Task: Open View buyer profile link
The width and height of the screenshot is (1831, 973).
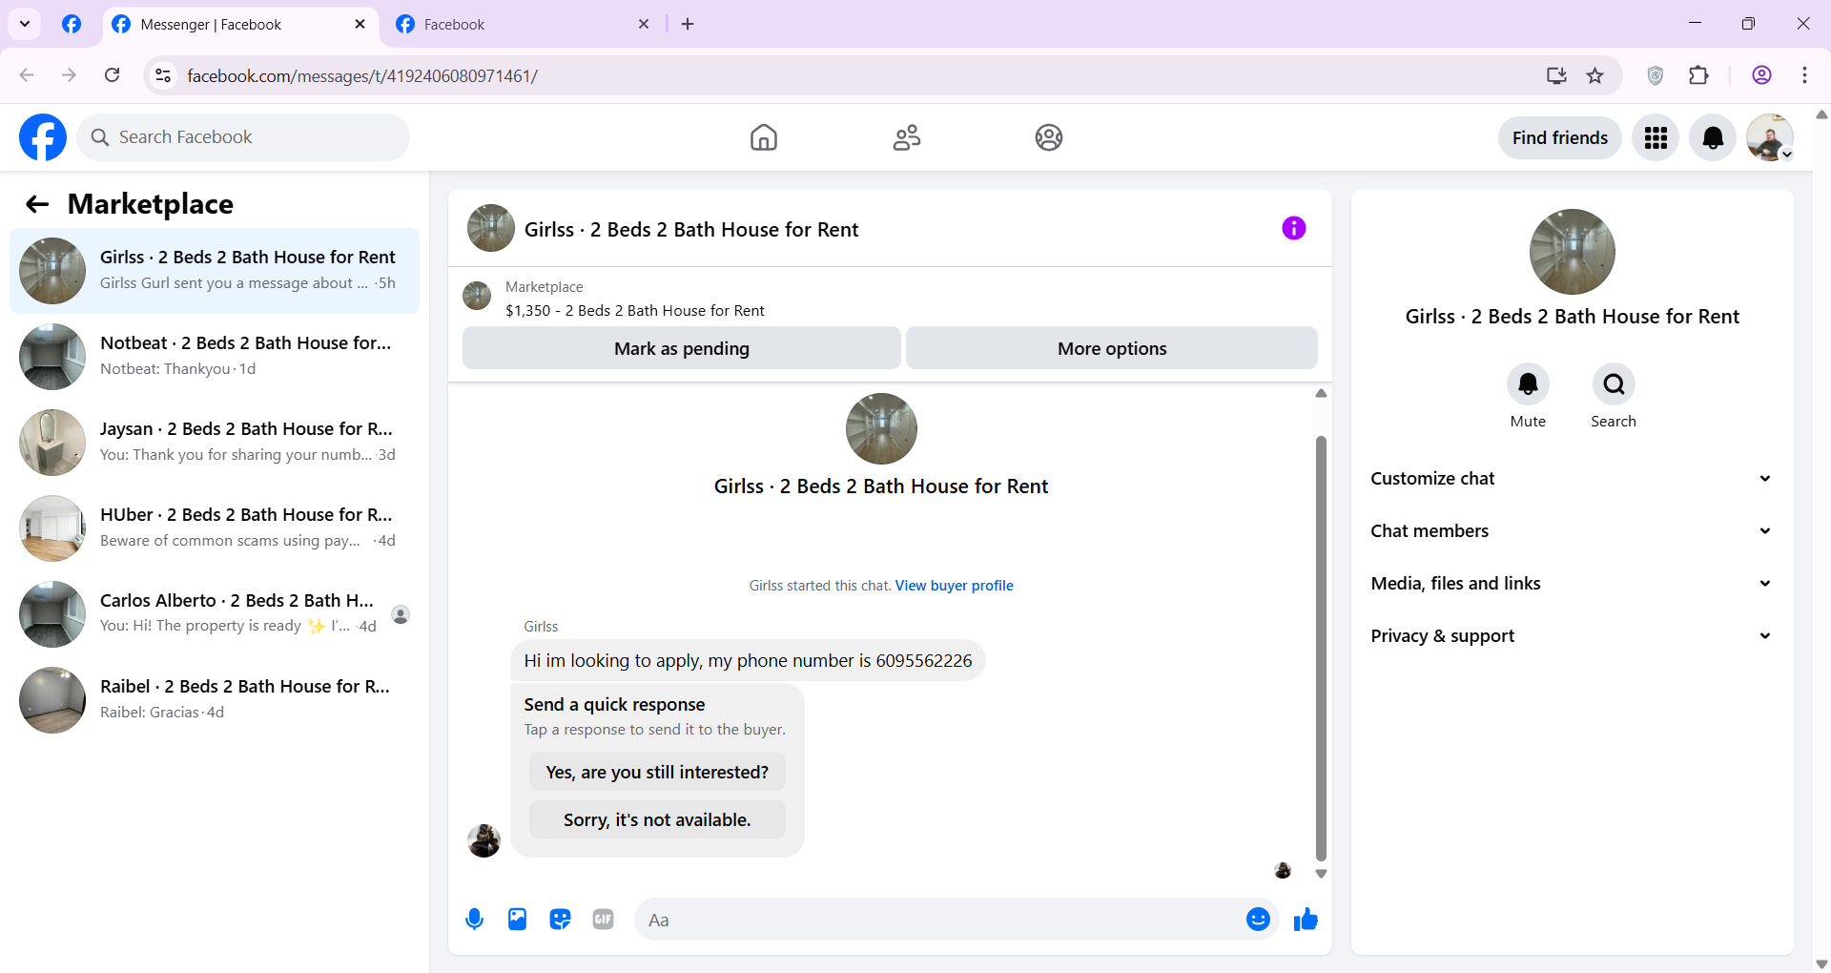Action: pyautogui.click(x=954, y=586)
